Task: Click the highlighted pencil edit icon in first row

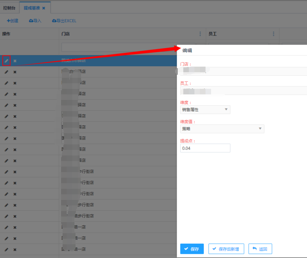Action: [x=6, y=61]
